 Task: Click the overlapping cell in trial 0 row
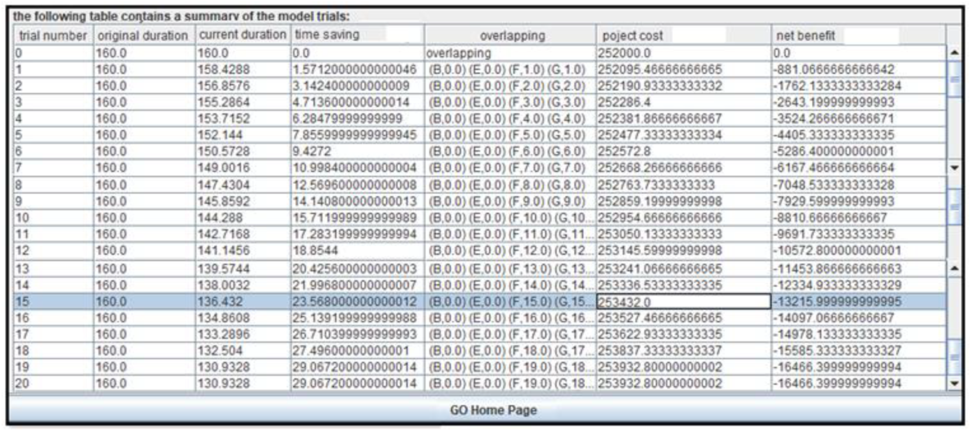click(x=510, y=53)
